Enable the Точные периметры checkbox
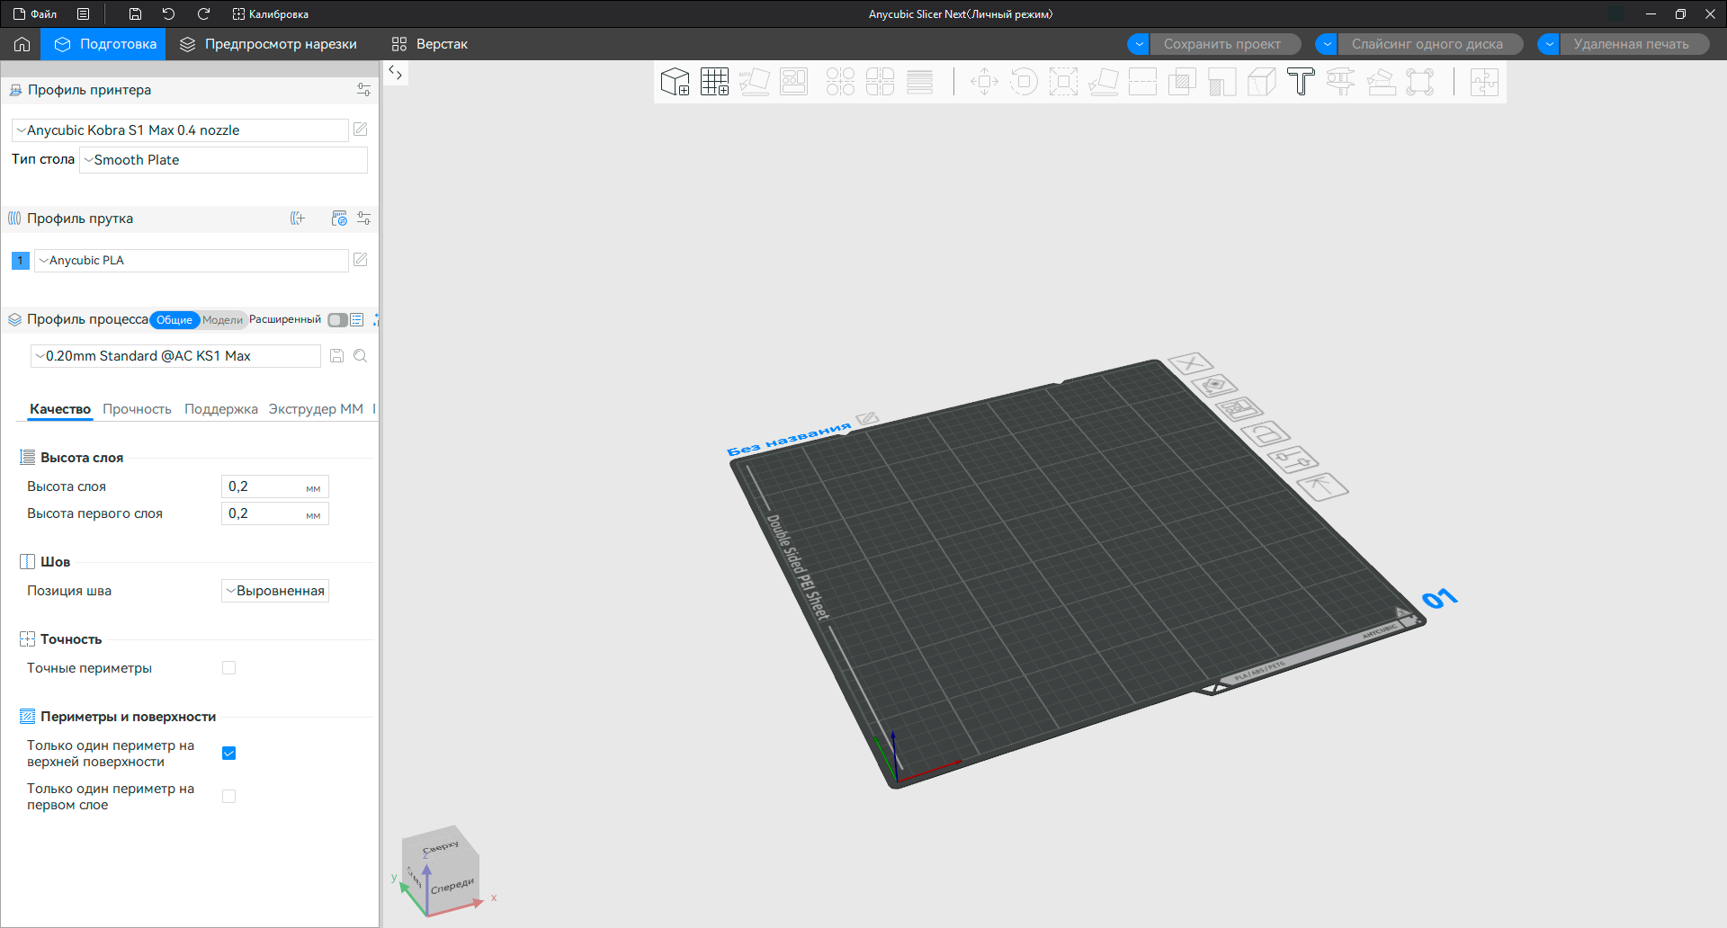The width and height of the screenshot is (1727, 928). (228, 668)
